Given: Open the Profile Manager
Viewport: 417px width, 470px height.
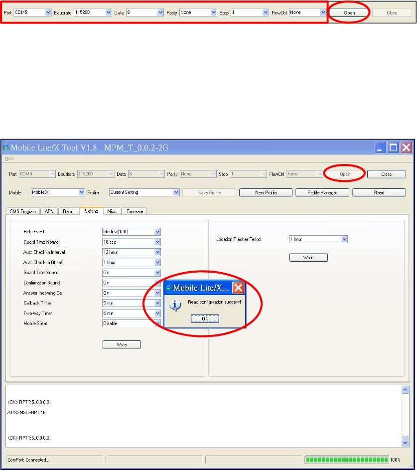Looking at the screenshot, I should tap(322, 193).
